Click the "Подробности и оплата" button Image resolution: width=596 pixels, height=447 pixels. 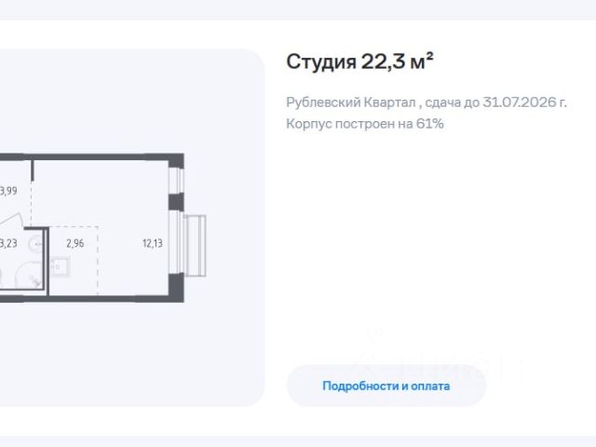tap(386, 386)
